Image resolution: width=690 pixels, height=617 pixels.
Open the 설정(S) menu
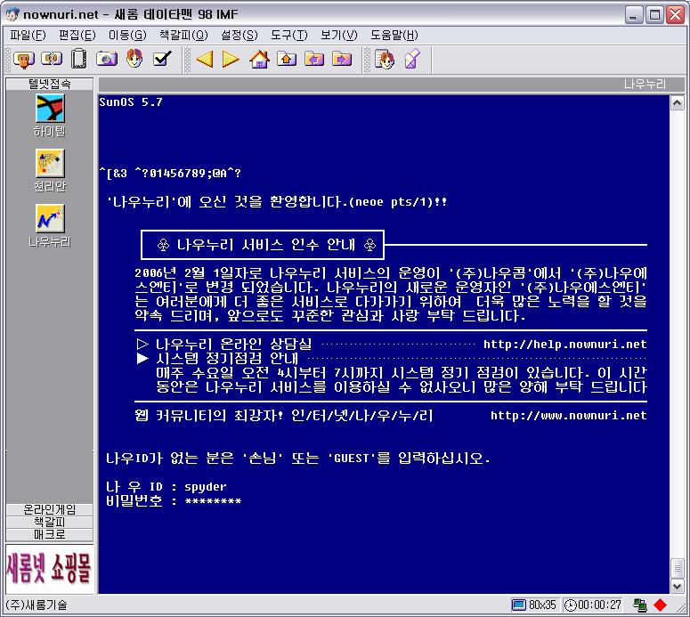239,36
